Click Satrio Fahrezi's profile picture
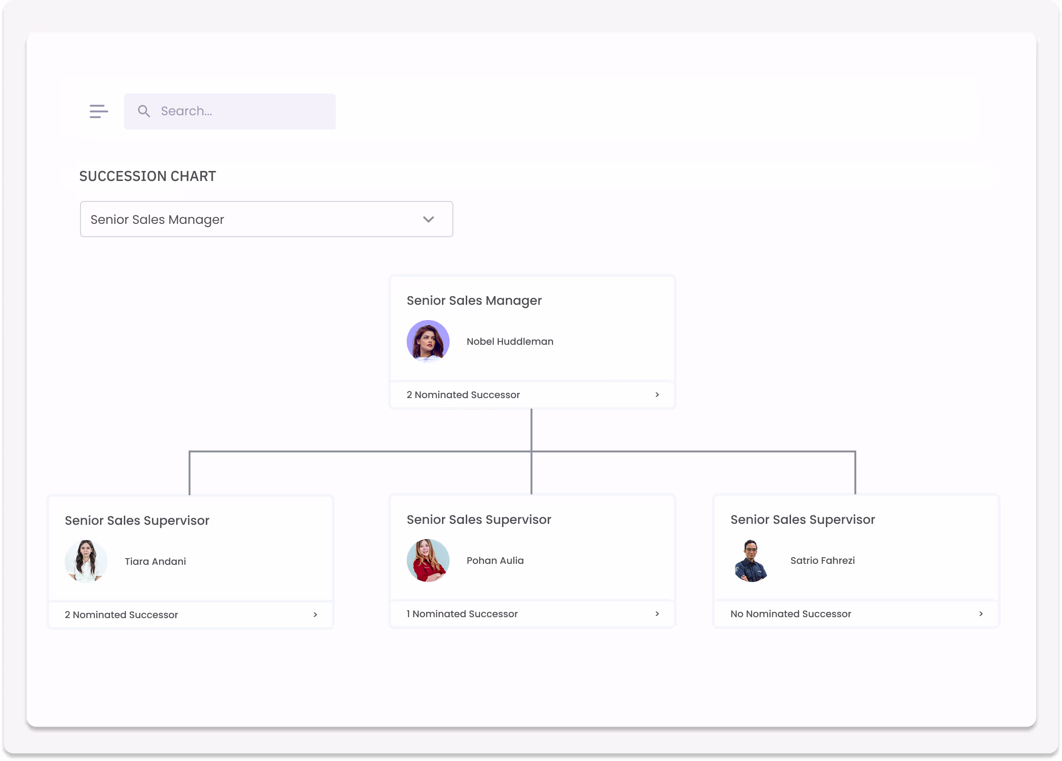Viewport: 1062px width, 761px height. [x=751, y=561]
